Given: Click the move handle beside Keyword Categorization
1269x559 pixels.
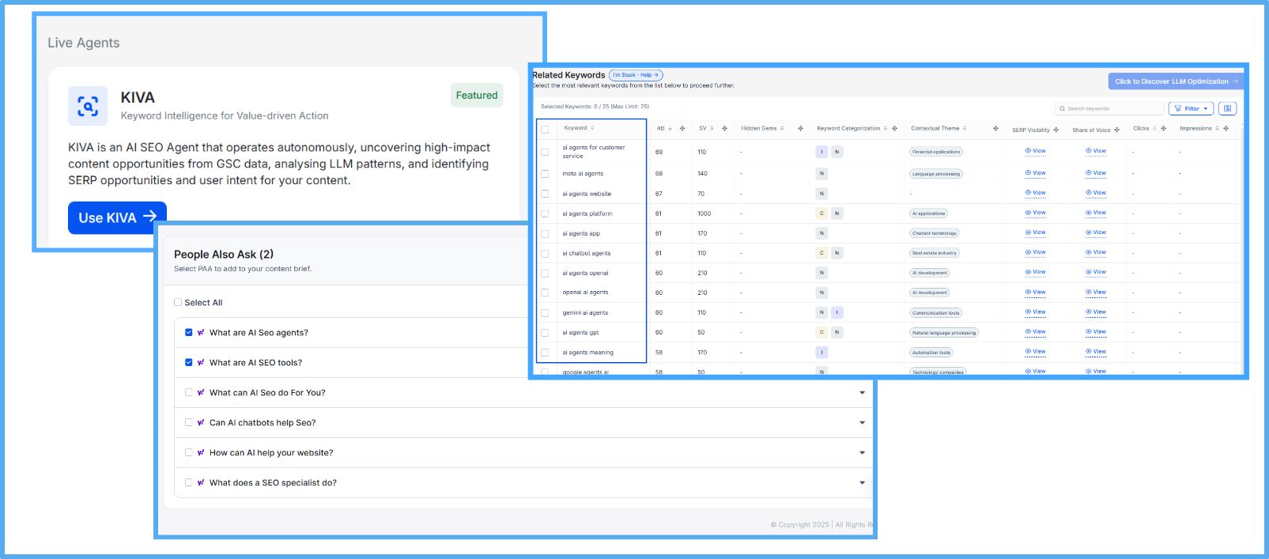Looking at the screenshot, I should click(894, 128).
